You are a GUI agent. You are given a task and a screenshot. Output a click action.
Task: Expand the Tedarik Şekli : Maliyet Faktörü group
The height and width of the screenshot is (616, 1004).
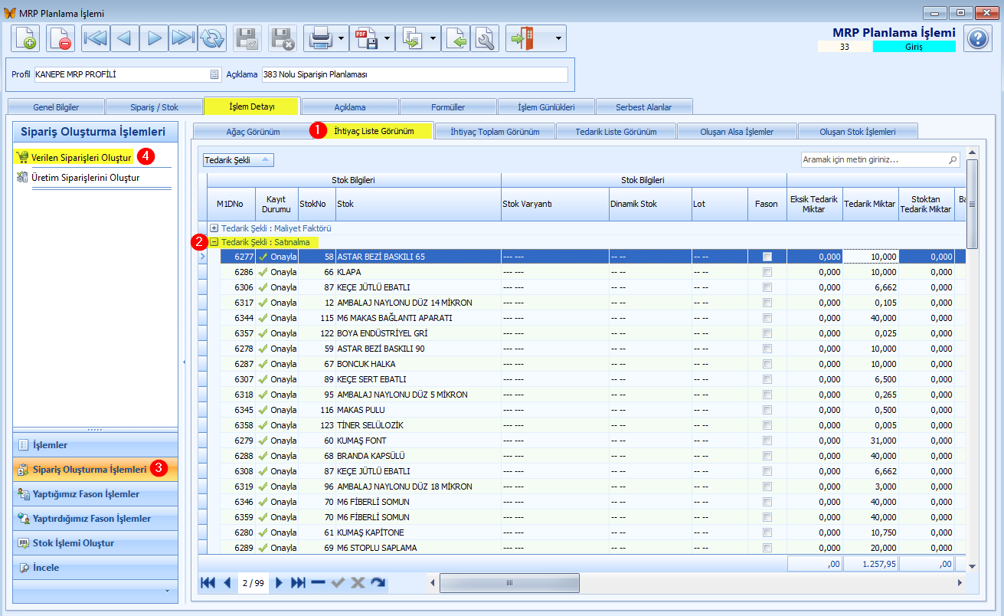[214, 228]
